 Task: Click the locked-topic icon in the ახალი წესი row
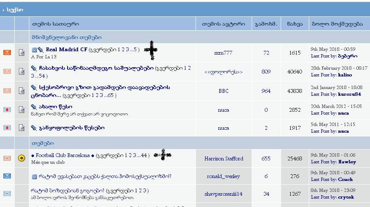pos(7,110)
